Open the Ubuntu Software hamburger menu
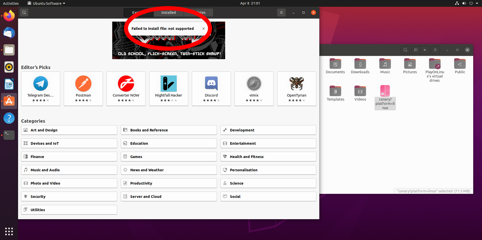 (x=281, y=13)
